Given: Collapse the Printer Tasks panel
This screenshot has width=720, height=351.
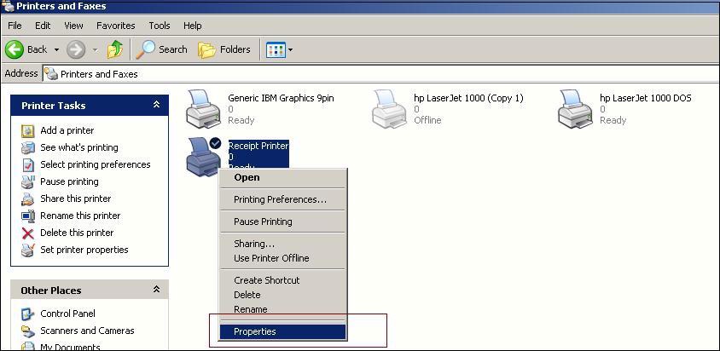Looking at the screenshot, I should (156, 105).
